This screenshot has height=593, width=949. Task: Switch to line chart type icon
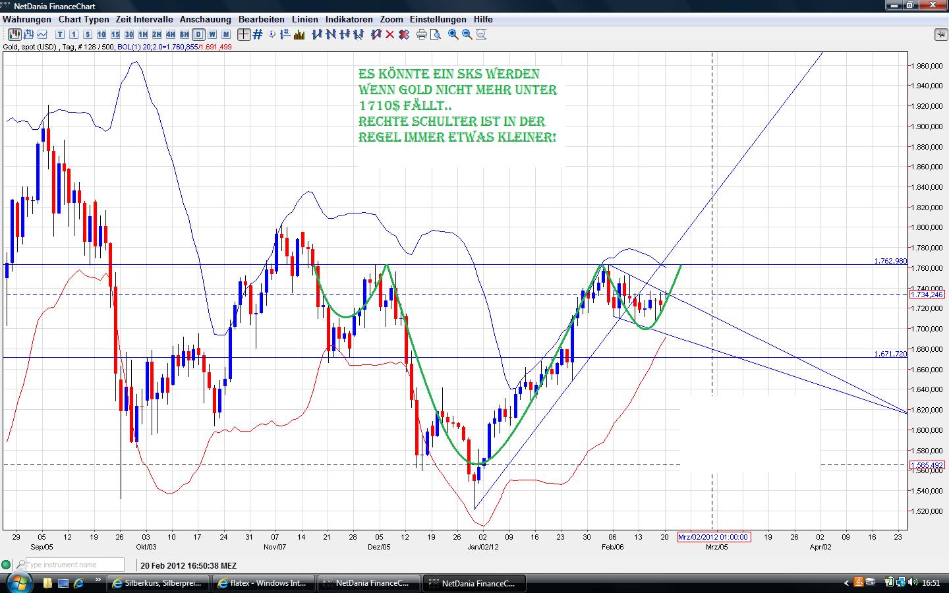[x=43, y=34]
